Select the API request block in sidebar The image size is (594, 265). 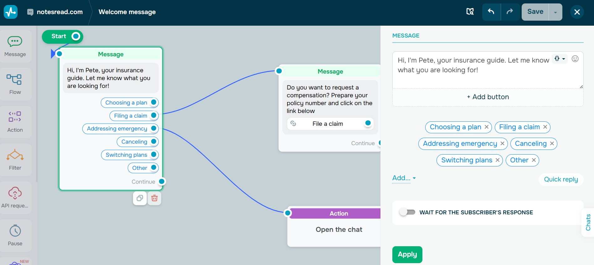click(15, 198)
